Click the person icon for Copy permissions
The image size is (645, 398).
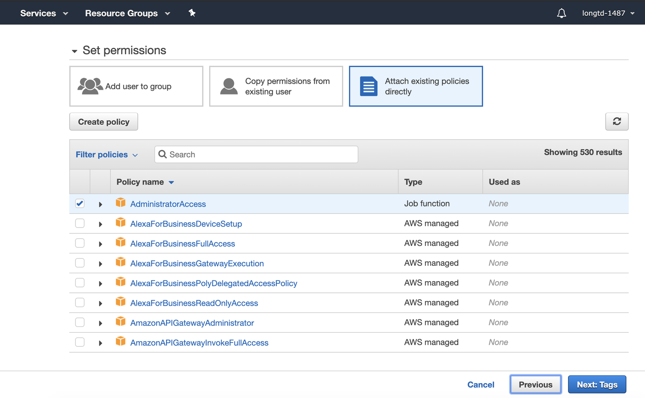(x=229, y=86)
